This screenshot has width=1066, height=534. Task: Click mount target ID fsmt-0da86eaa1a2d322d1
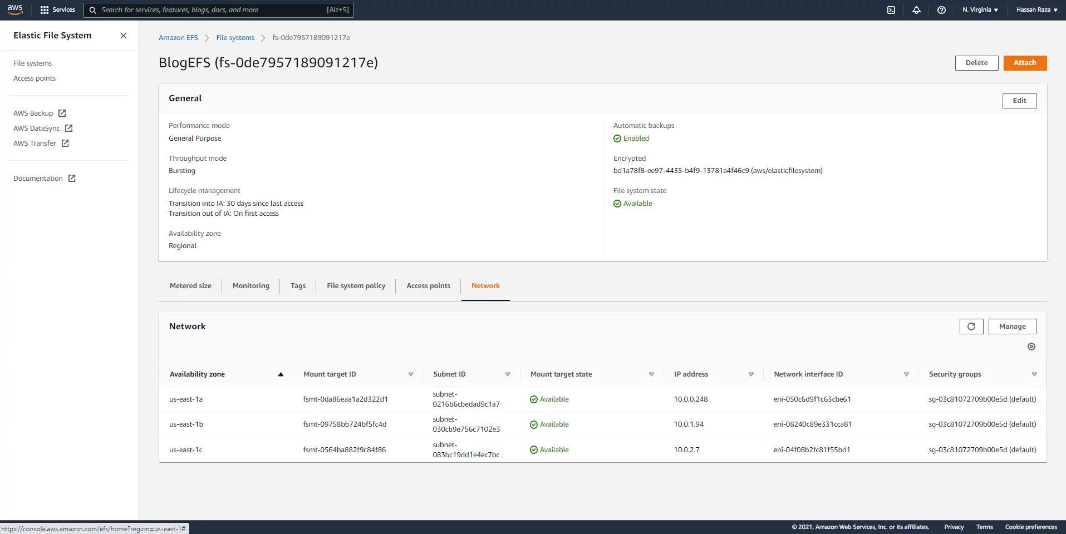345,399
